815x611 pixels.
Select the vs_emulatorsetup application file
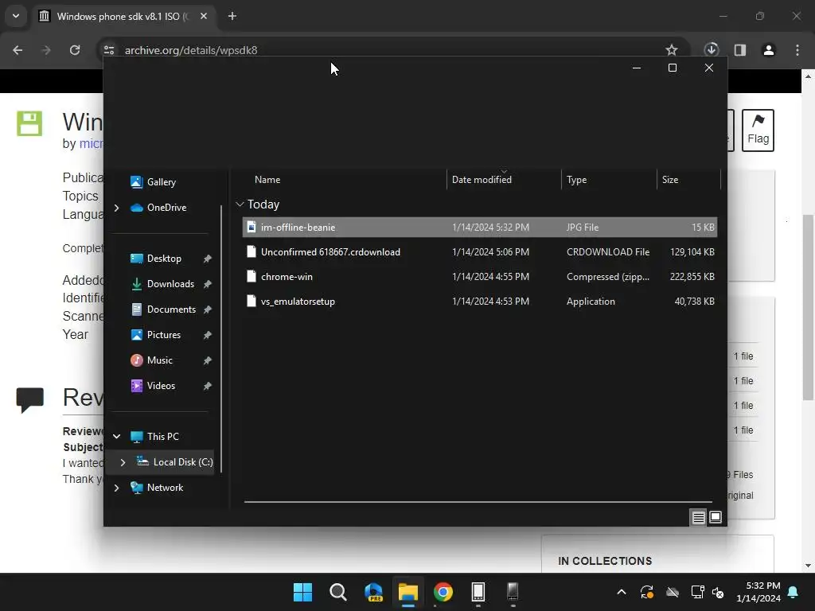pyautogui.click(x=480, y=302)
